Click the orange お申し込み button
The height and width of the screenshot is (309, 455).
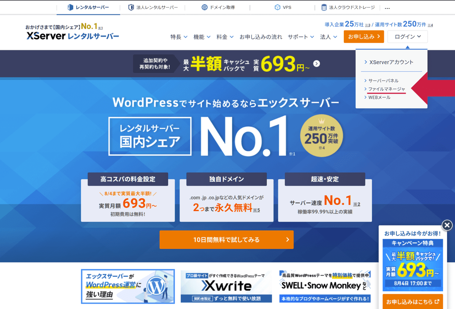[x=364, y=37]
